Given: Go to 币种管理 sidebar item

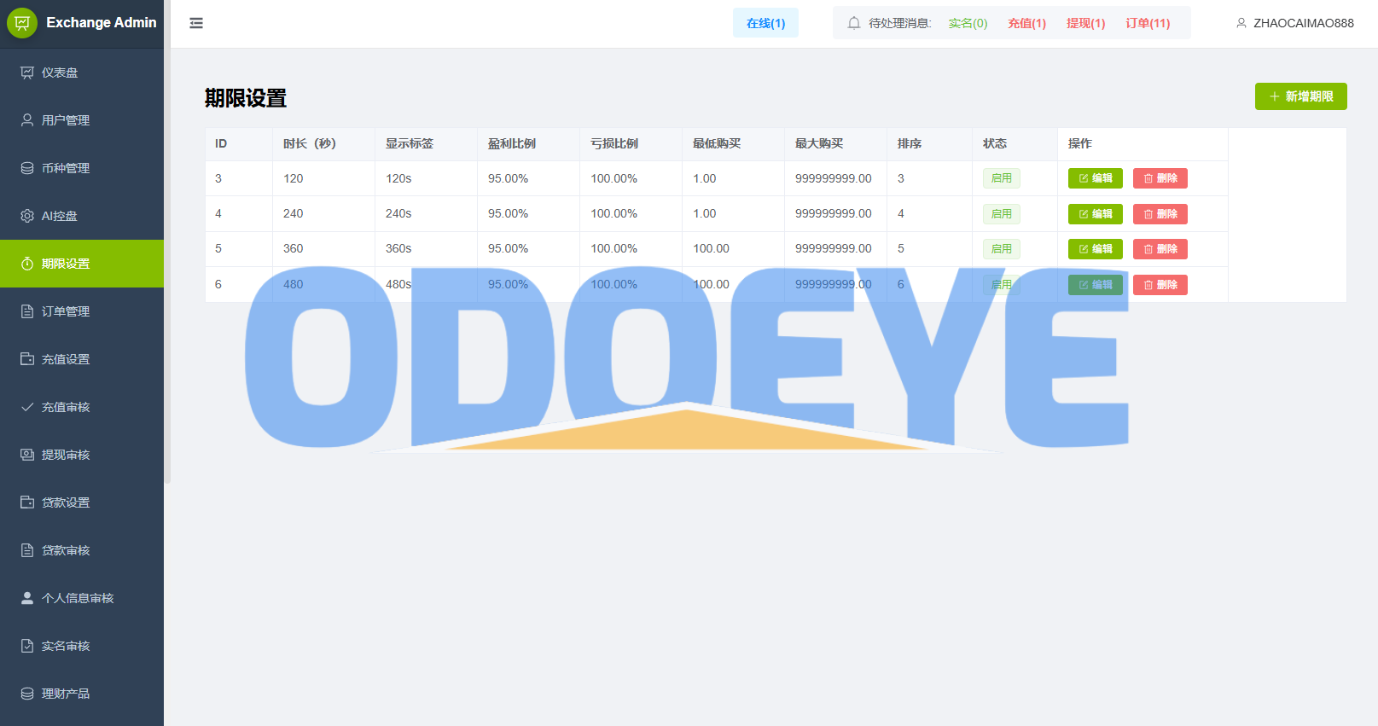Looking at the screenshot, I should [x=65, y=168].
